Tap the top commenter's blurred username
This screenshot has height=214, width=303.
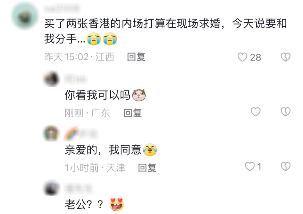[x=62, y=9]
